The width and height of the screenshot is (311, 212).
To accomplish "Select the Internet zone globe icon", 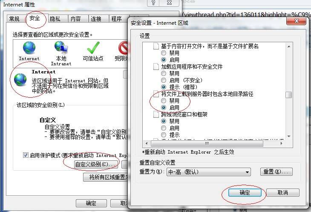I will (29, 48).
